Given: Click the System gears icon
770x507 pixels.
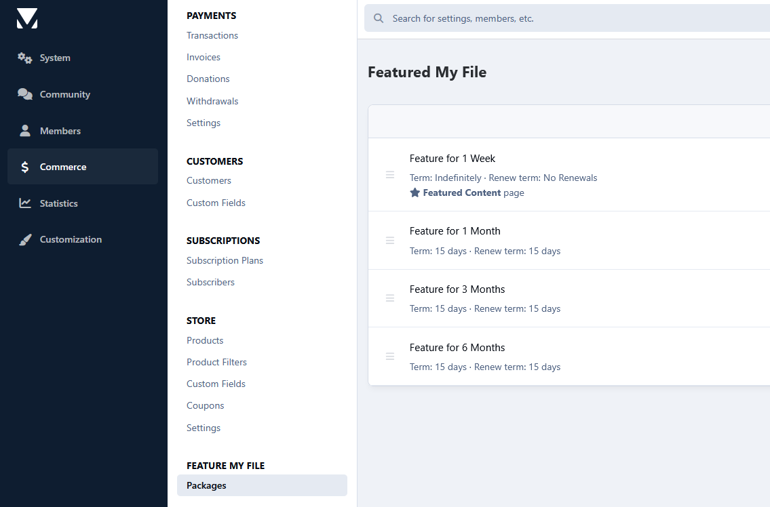Looking at the screenshot, I should [x=25, y=58].
